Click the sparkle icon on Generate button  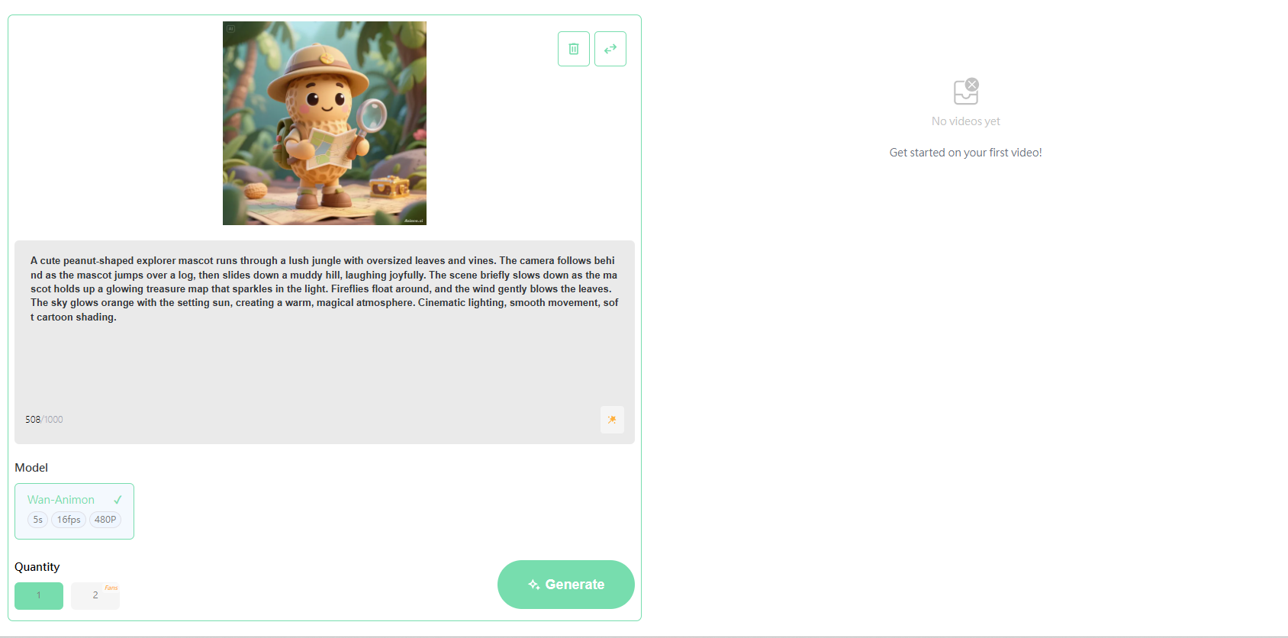(x=534, y=585)
